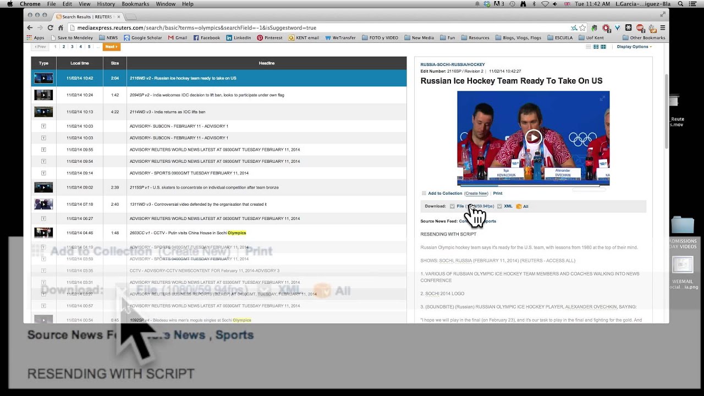Open the Blogs, Vlogs, Flogs bookmarks folder
The height and width of the screenshot is (396, 704).
[x=518, y=38]
